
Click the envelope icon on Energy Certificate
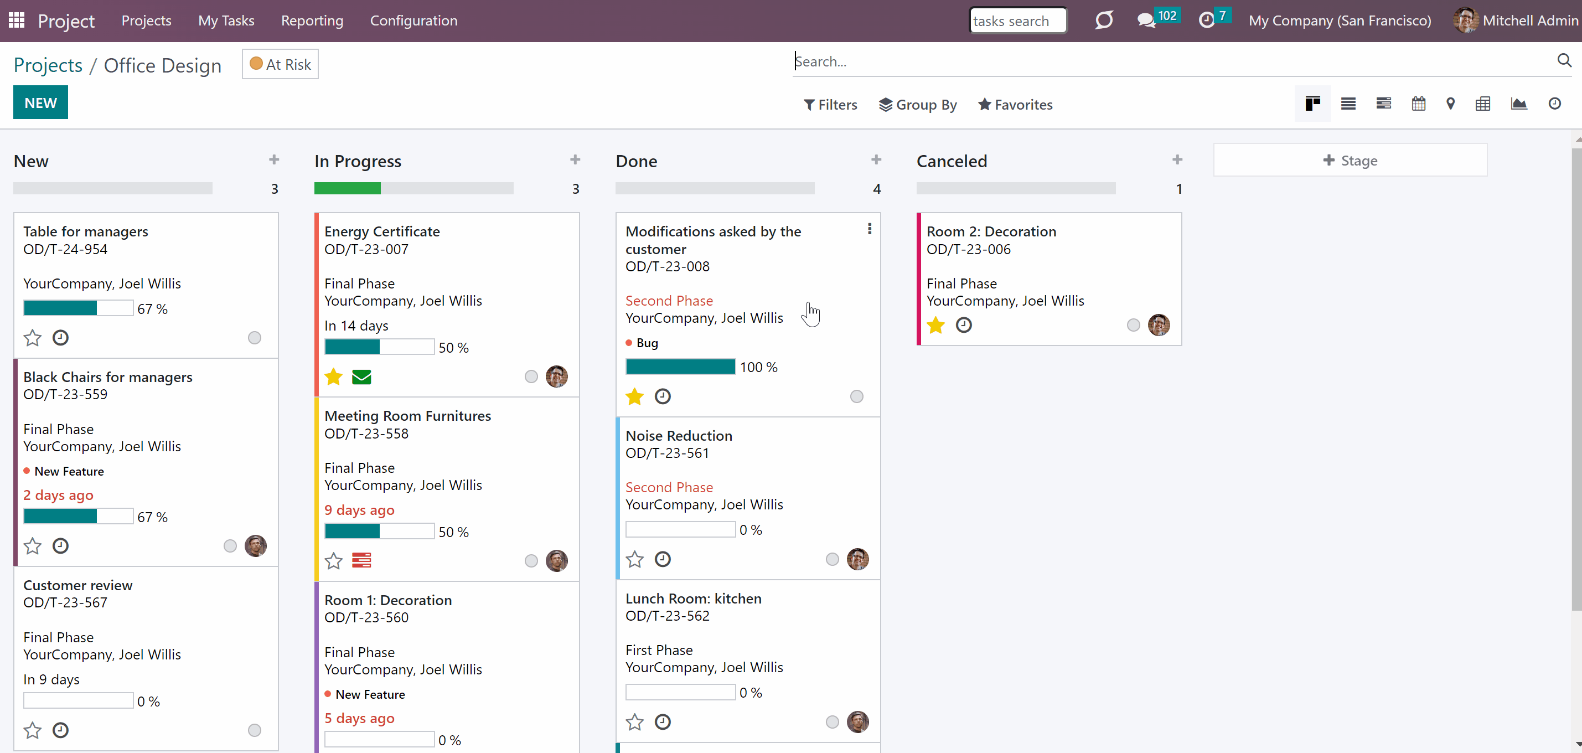pyautogui.click(x=361, y=376)
